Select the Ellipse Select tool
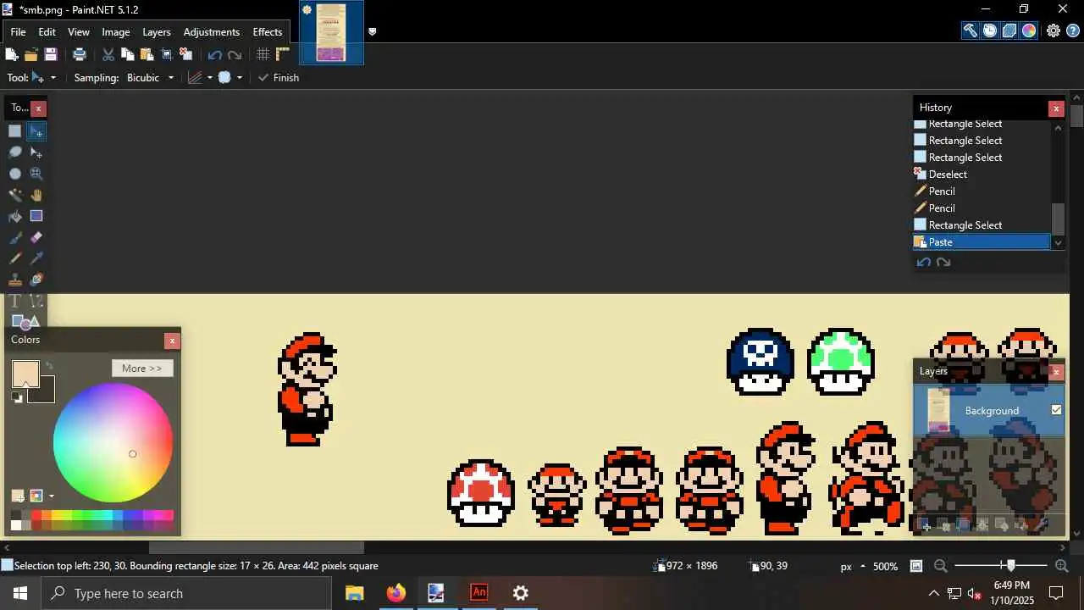Viewport: 1084px width, 610px height. tap(15, 173)
